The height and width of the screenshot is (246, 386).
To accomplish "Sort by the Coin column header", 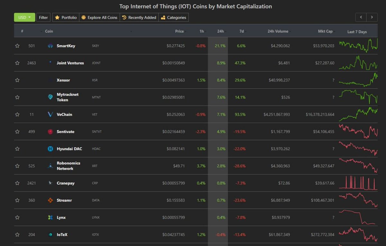I will tap(49, 31).
